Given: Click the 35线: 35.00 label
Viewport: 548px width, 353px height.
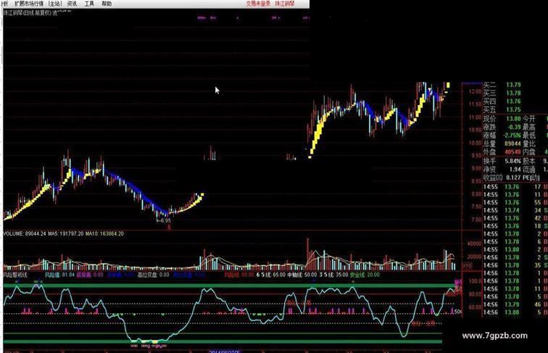Looking at the screenshot, I should click(333, 275).
